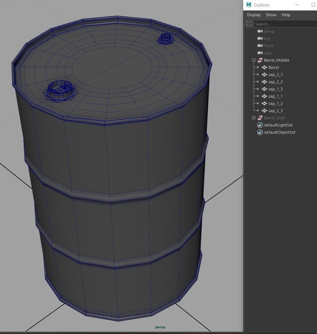Image resolution: width=317 pixels, height=334 pixels.
Task: Click the top camera icon
Action: [x=260, y=39]
